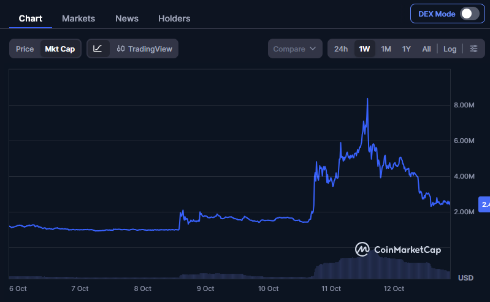The image size is (490, 302).
Task: Click the 6 Oct date label
Action: pyautogui.click(x=18, y=288)
